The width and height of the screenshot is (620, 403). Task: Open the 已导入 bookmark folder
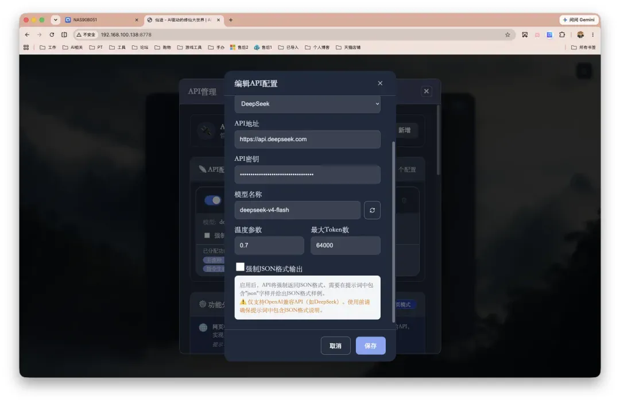288,48
